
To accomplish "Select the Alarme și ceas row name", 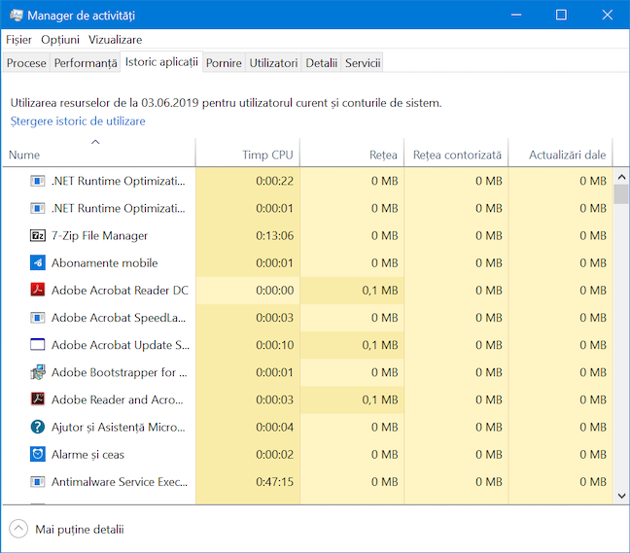I will click(x=88, y=454).
